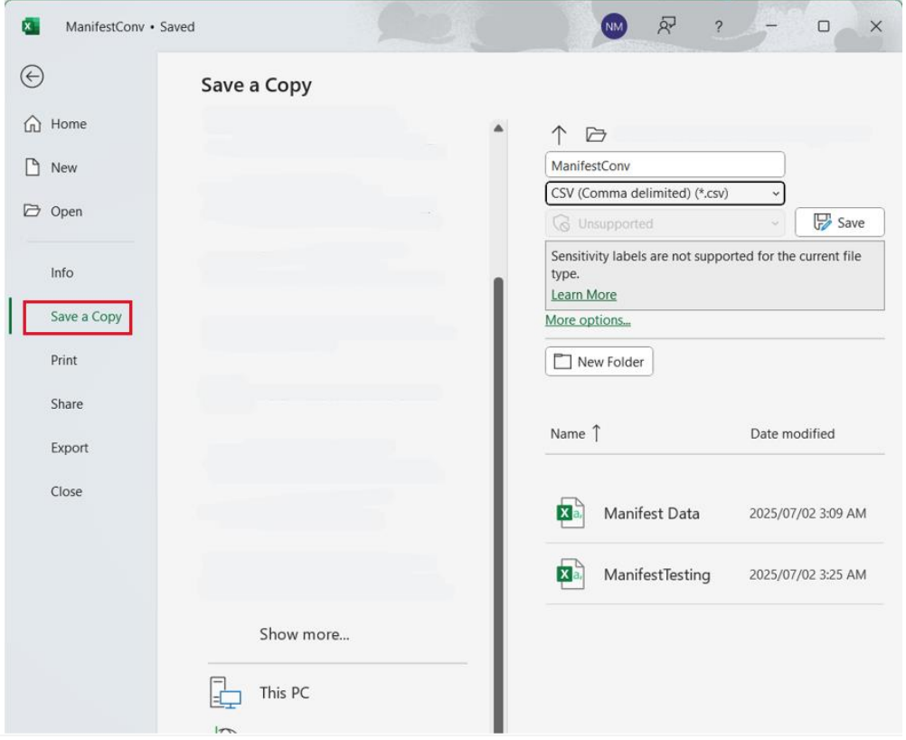Screen dimensions: 906x740
Task: Click the back arrow circle icon
Action: (x=33, y=77)
